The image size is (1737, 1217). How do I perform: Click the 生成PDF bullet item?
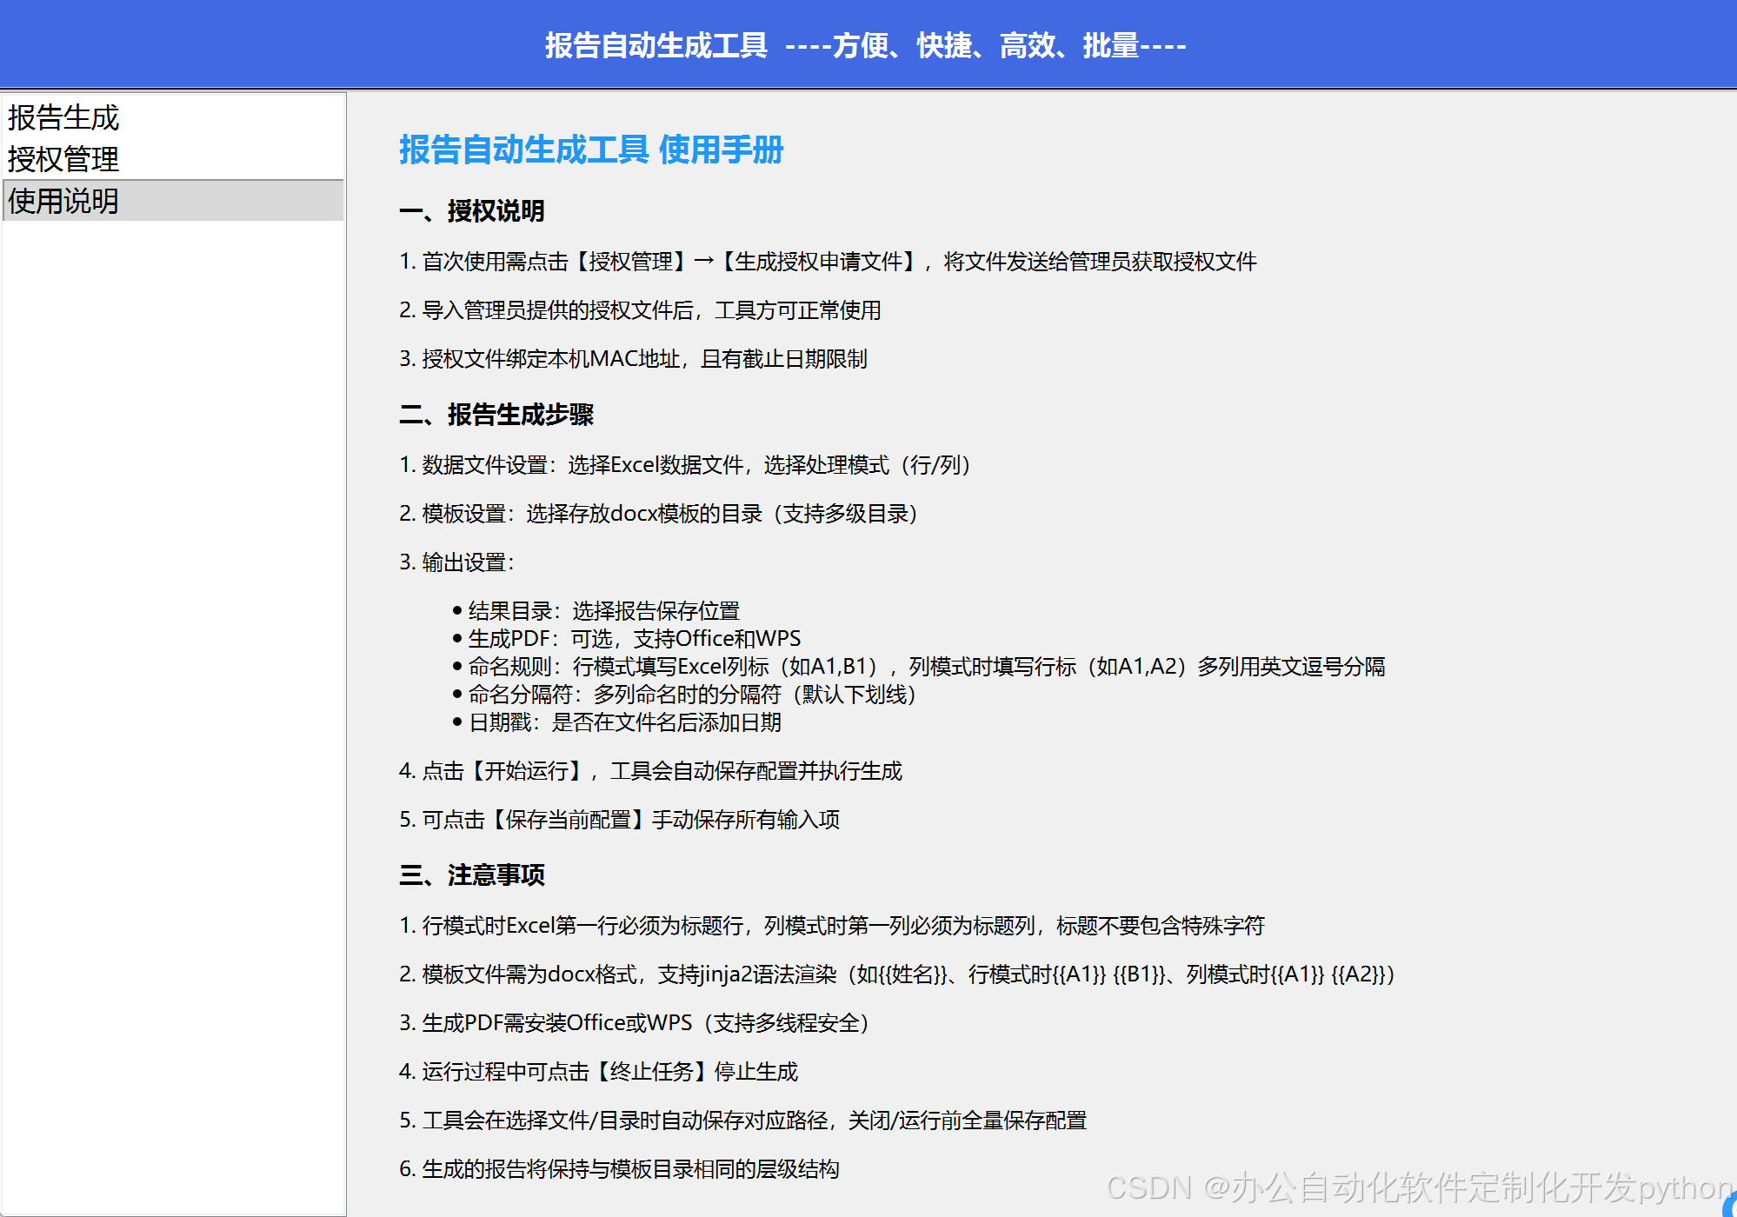pyautogui.click(x=634, y=639)
